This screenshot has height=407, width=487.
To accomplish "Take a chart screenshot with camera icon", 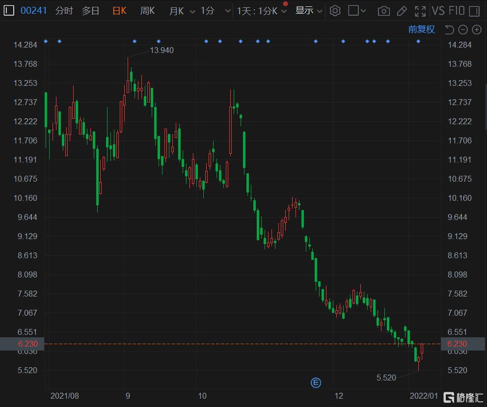I will click(x=384, y=10).
